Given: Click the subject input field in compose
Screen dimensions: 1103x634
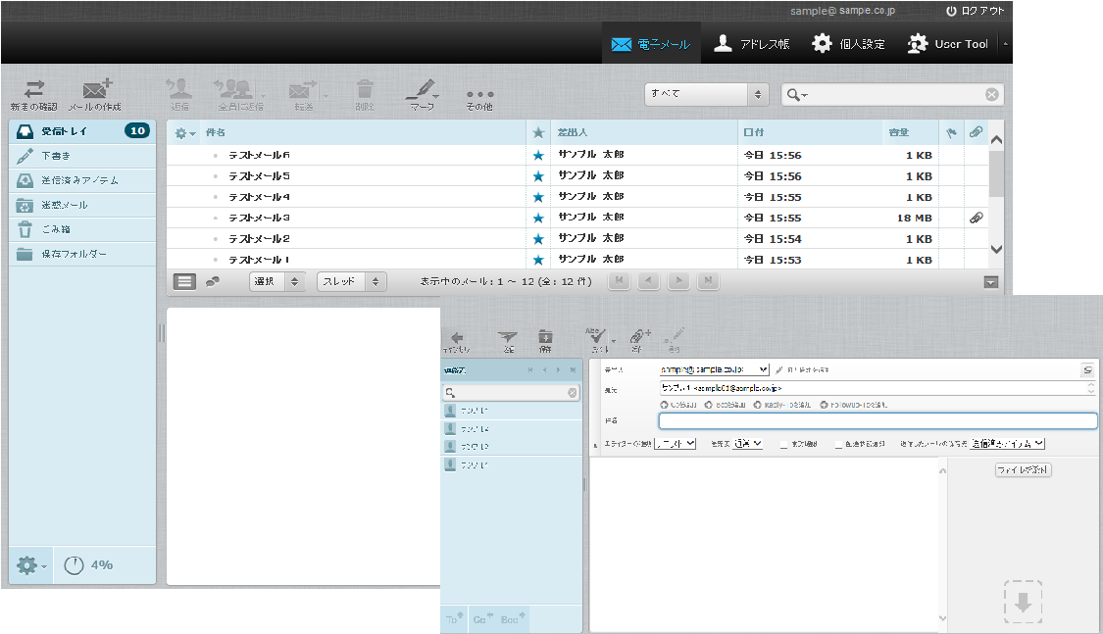Looking at the screenshot, I should click(877, 420).
